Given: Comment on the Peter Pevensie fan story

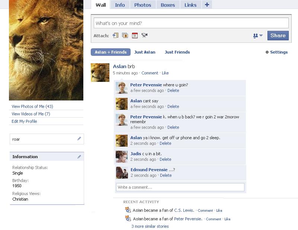Looking at the screenshot, I should pos(214,219).
